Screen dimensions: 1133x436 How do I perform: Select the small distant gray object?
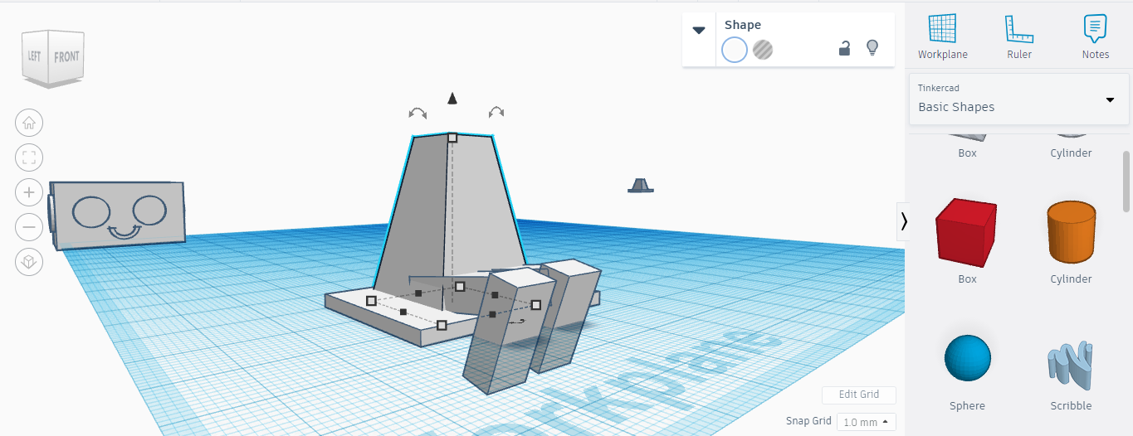coord(640,185)
